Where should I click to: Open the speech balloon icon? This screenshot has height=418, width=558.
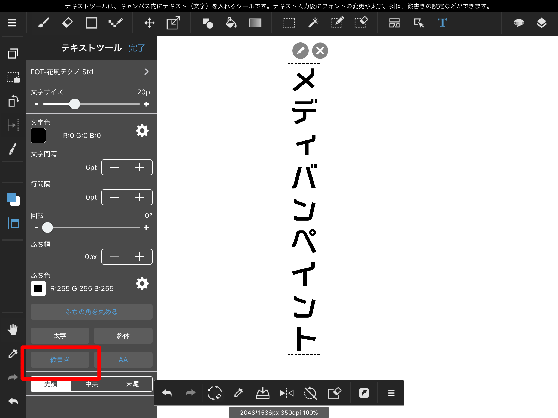click(x=519, y=23)
